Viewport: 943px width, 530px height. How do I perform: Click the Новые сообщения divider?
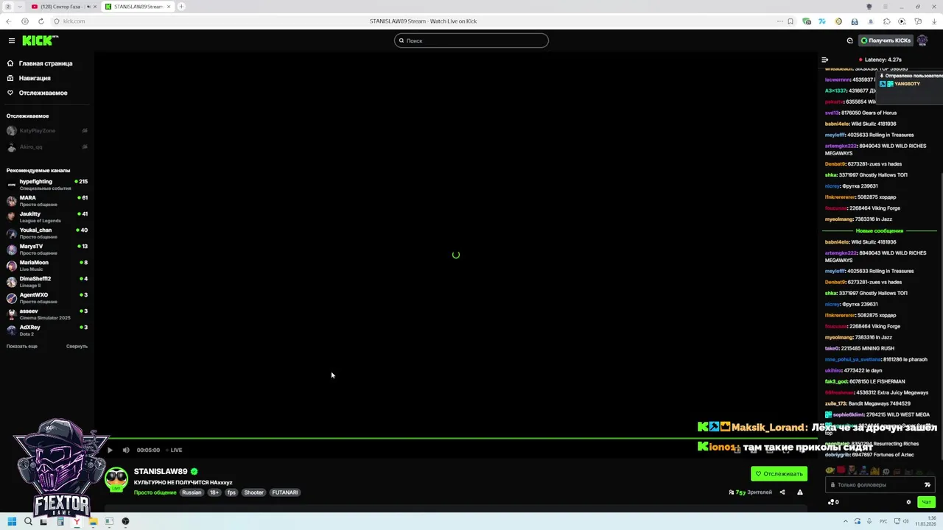880,231
